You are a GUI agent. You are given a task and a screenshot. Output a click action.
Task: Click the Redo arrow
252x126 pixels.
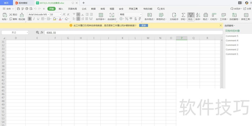(39, 9)
